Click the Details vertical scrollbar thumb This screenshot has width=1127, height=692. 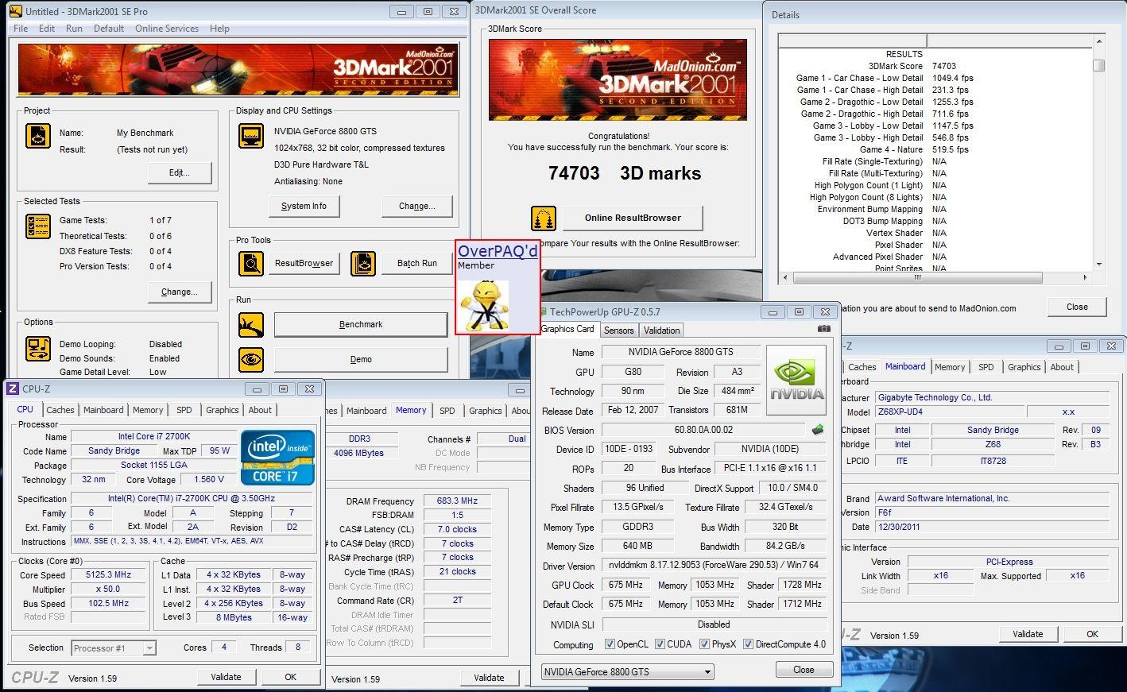point(1099,66)
